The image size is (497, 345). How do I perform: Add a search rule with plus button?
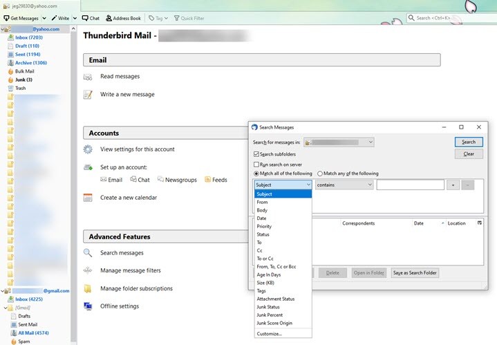point(453,185)
